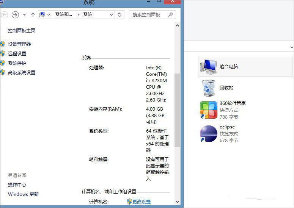Click the scrollbar up arrow in System window
Screen dimensions: 294x208
tap(177, 25)
